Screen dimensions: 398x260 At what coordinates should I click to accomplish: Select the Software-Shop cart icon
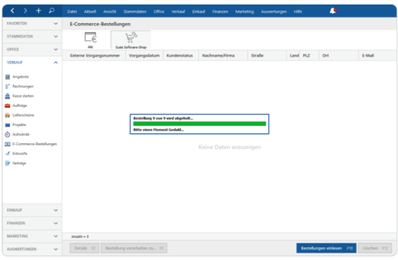tap(131, 37)
